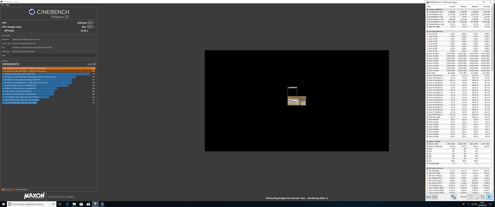The image size is (495, 207).
Task: Select the Memory Clock sensor row
Action: 459,144
